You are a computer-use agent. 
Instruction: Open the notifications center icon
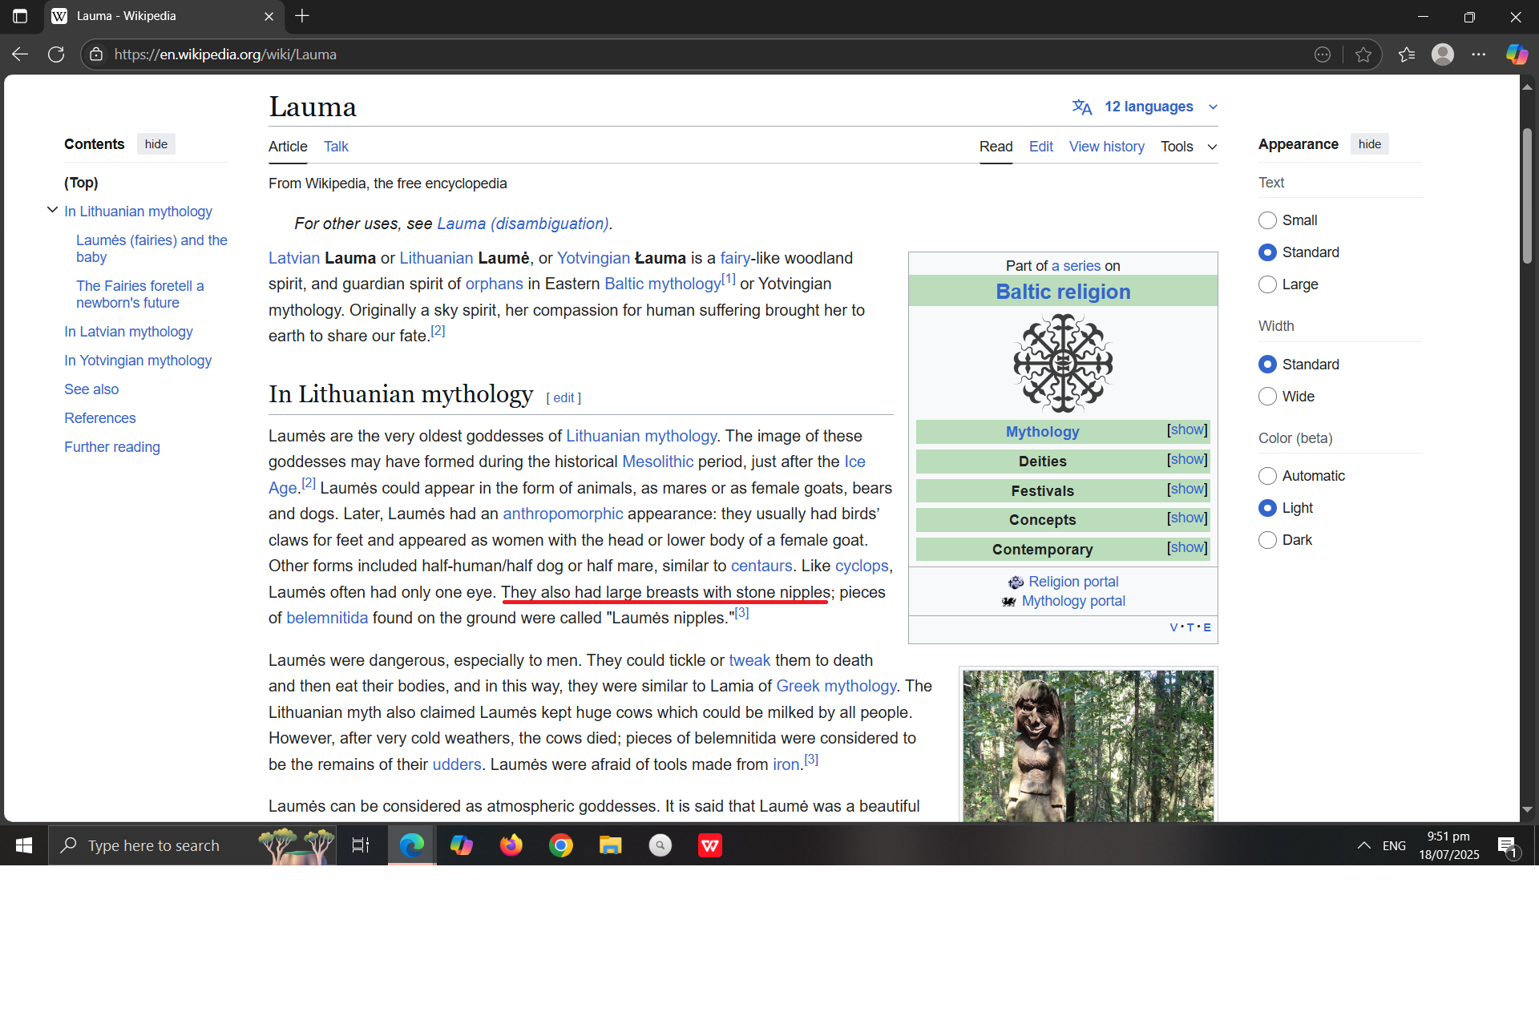click(x=1507, y=845)
